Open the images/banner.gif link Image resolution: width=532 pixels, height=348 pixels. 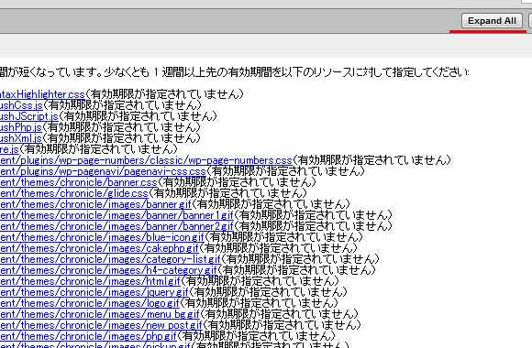point(95,204)
